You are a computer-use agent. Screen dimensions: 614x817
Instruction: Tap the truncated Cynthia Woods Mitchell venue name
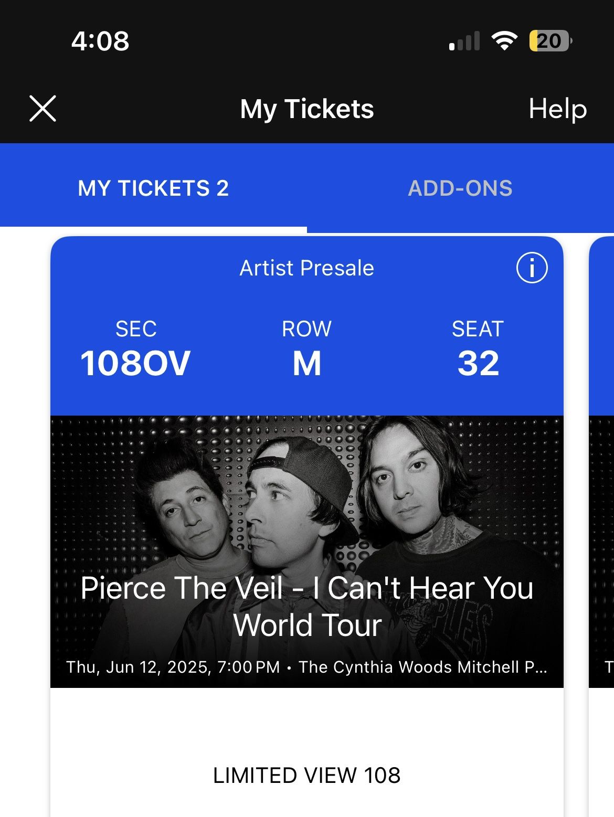(422, 667)
